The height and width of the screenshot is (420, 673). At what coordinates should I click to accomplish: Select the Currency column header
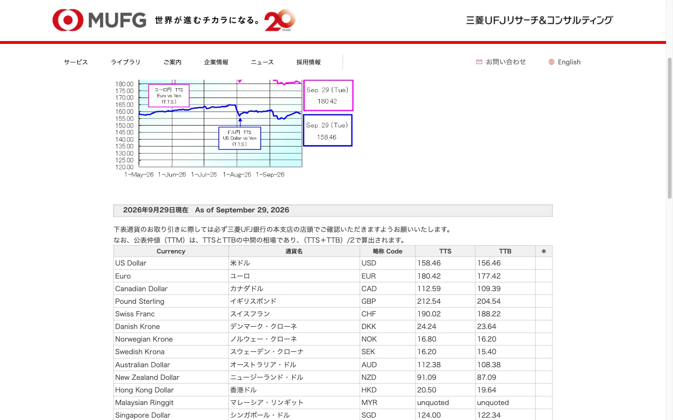click(171, 251)
